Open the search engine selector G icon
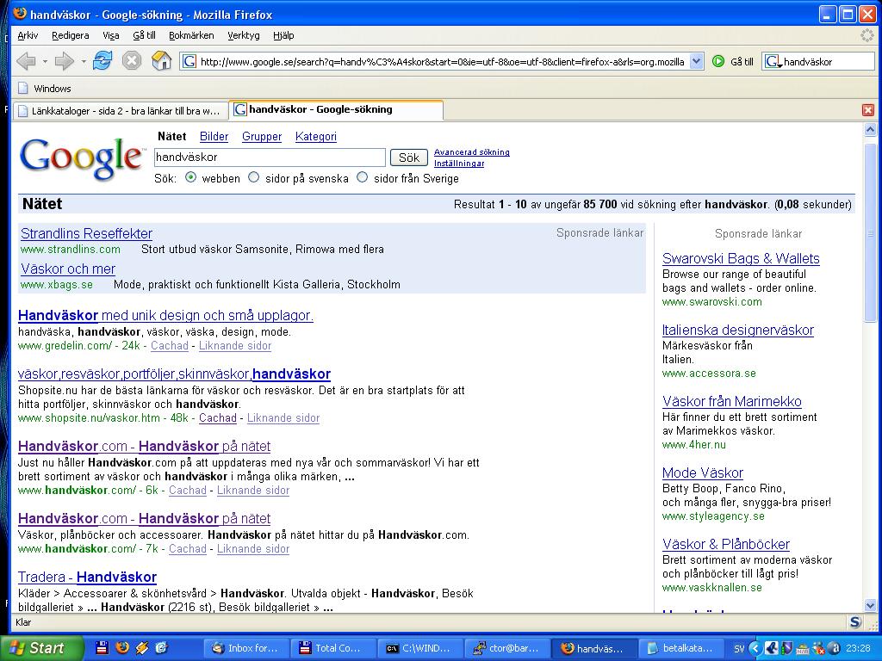Viewport: 882px width, 661px height. tap(774, 61)
